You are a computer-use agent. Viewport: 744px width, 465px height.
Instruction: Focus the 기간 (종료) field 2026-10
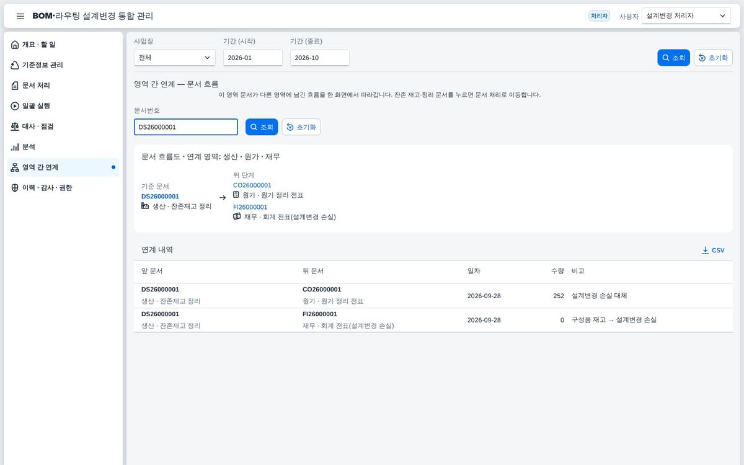320,58
